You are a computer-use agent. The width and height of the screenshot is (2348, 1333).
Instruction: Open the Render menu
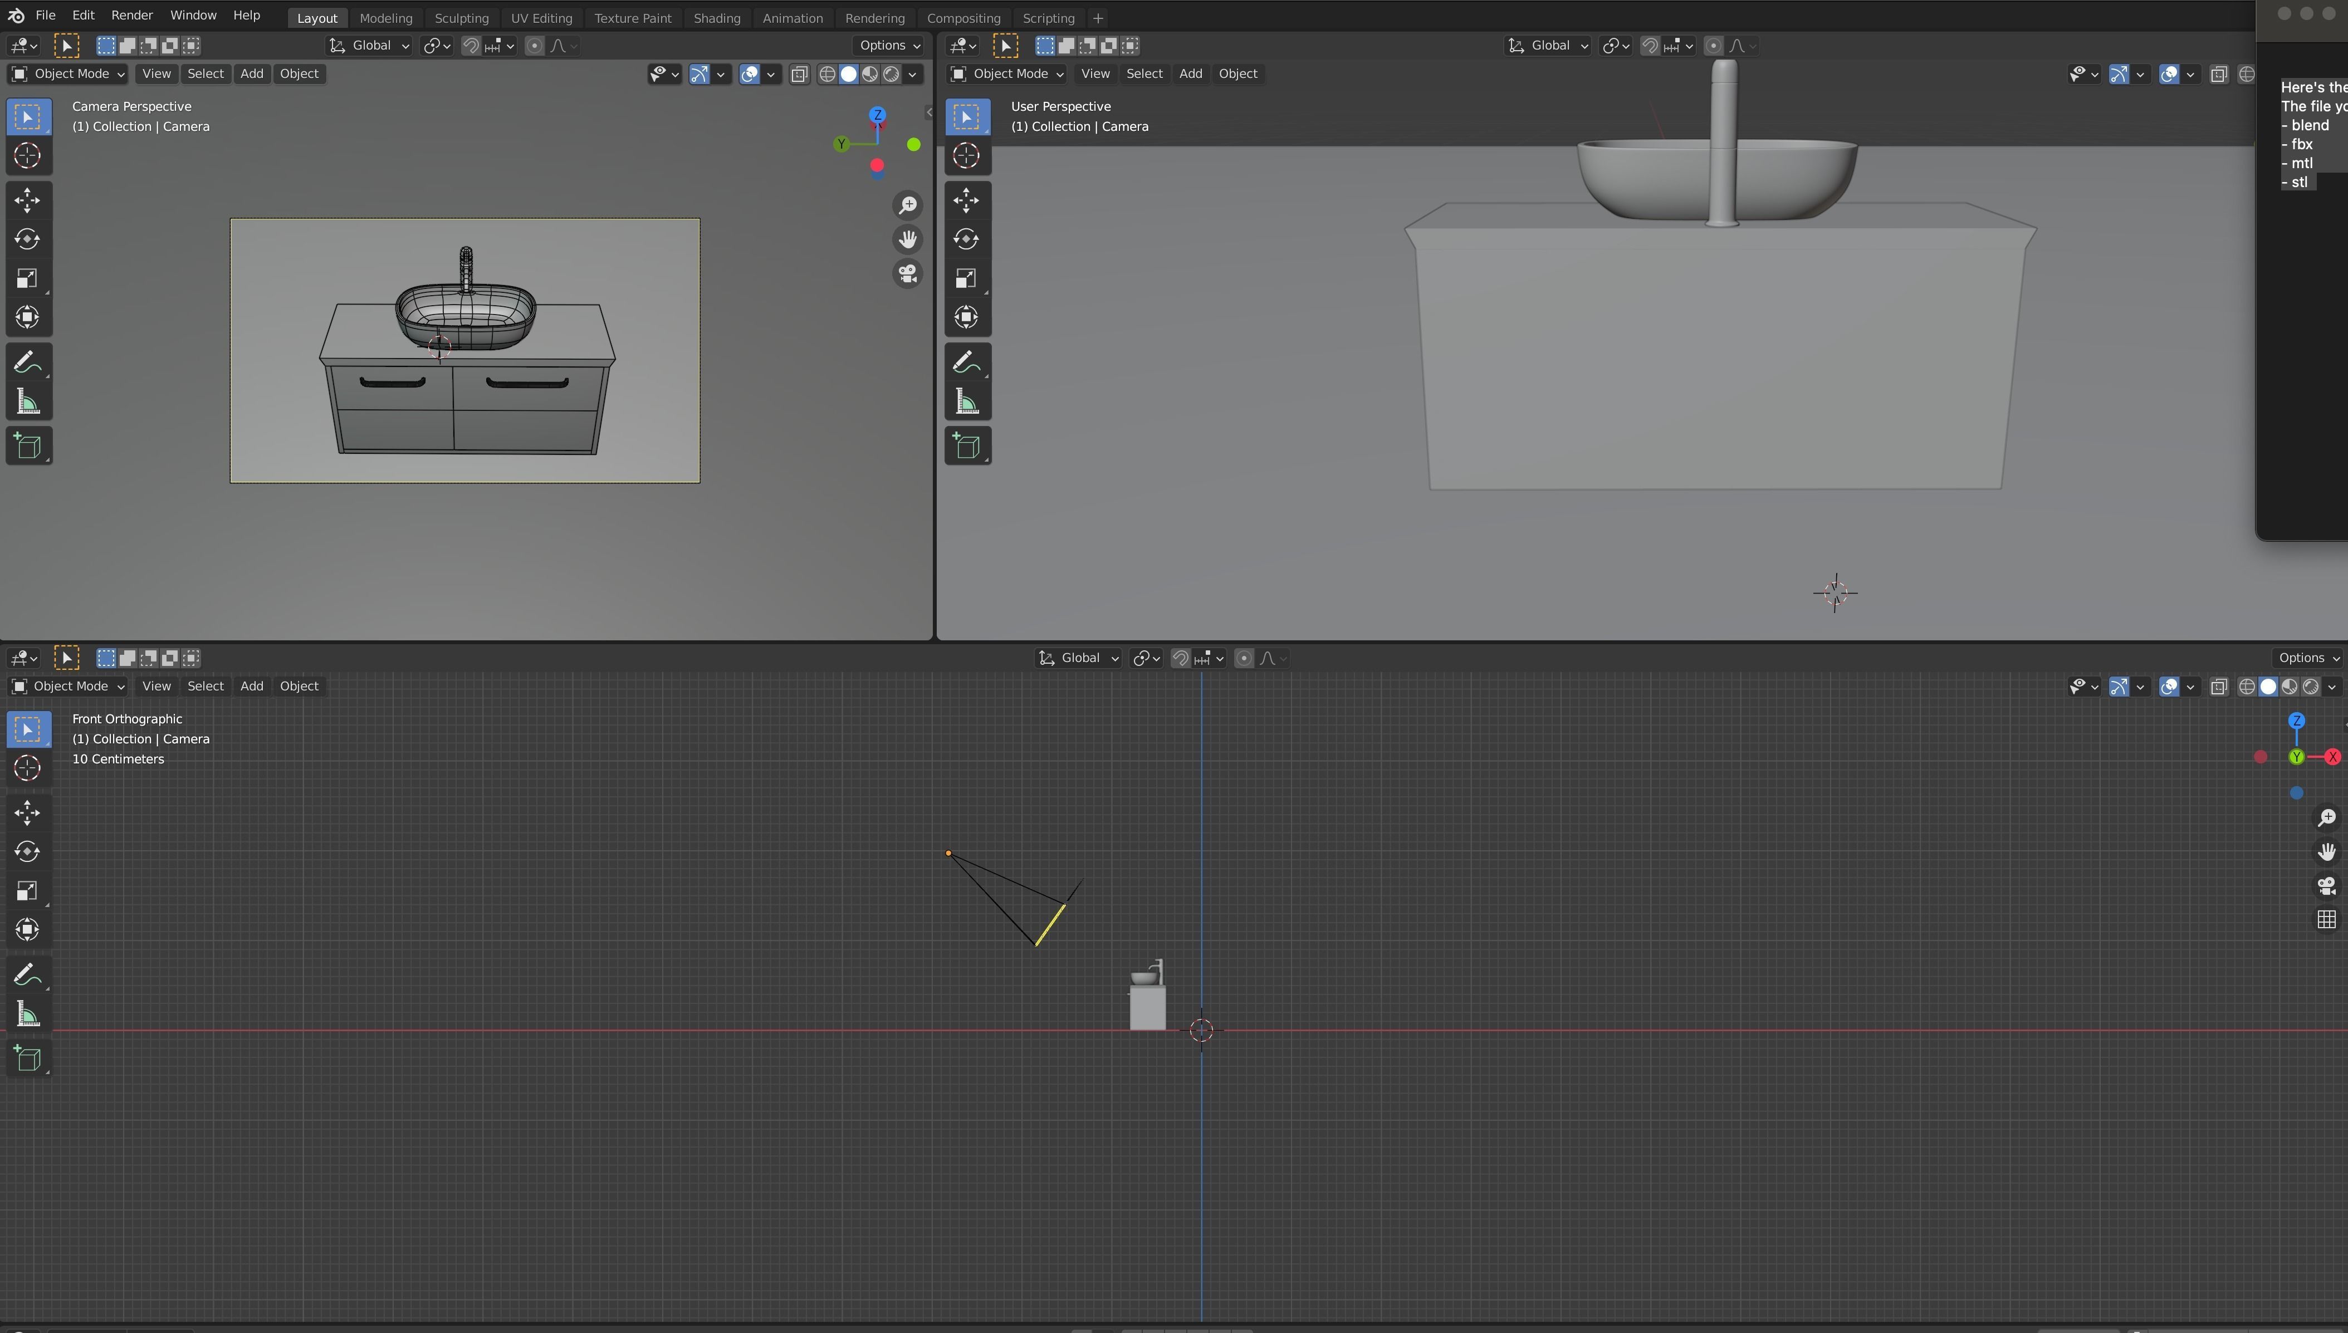[x=132, y=16]
